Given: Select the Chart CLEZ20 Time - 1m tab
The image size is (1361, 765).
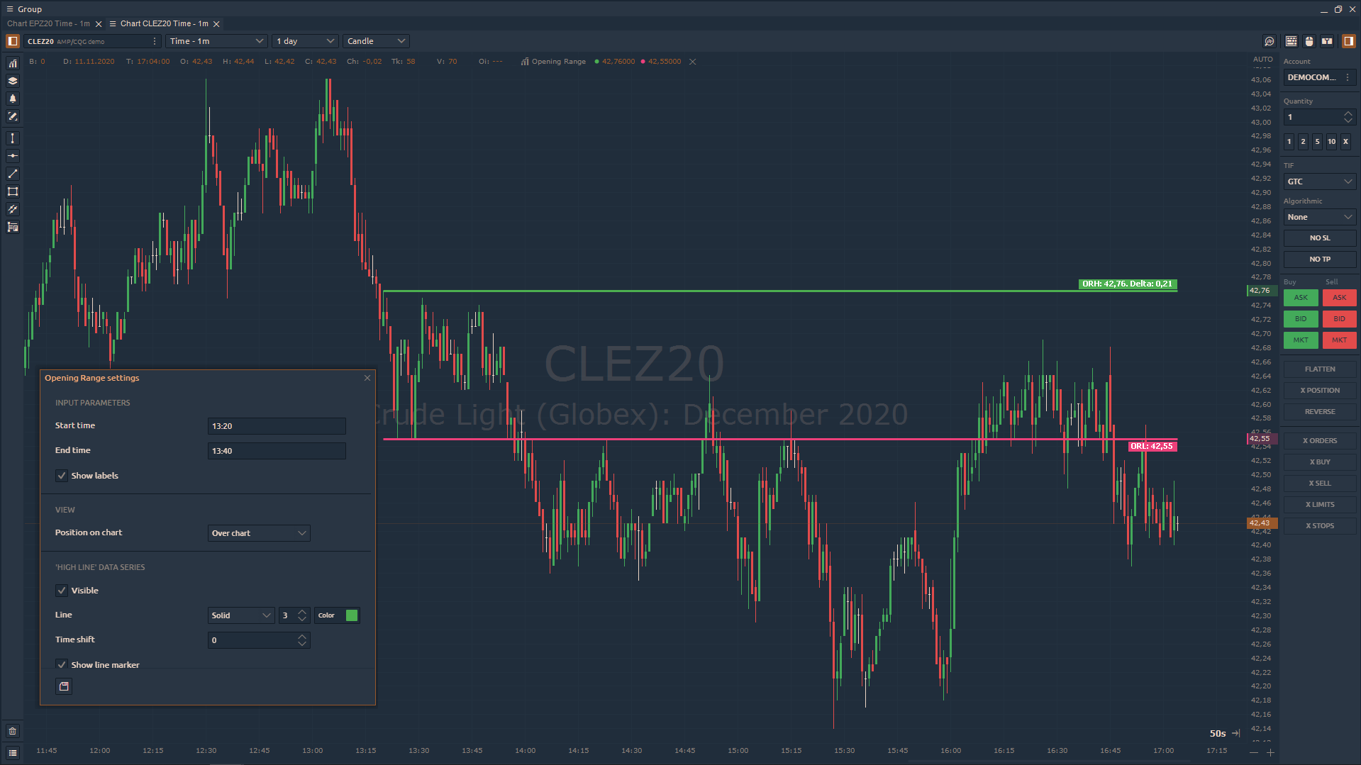Looking at the screenshot, I should (x=164, y=23).
